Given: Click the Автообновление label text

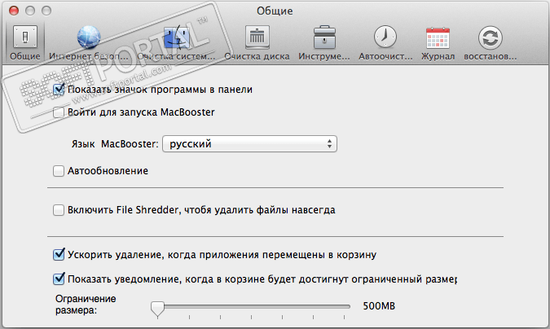Looking at the screenshot, I should click(108, 171).
